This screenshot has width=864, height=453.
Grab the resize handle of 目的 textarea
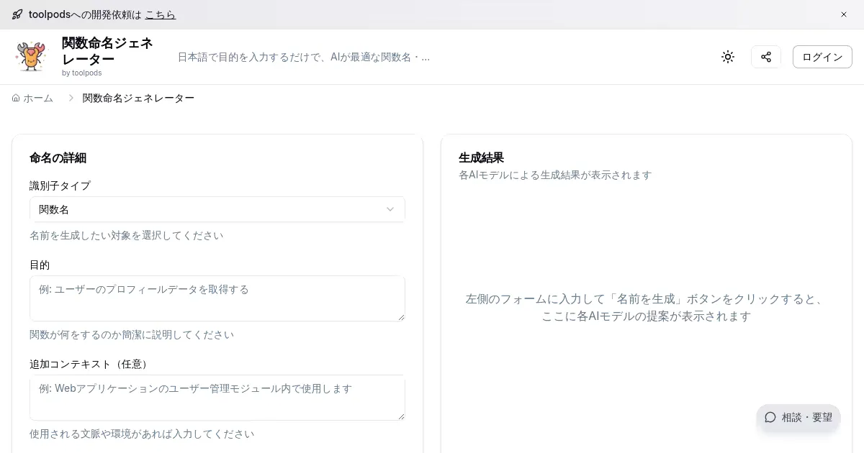point(401,317)
